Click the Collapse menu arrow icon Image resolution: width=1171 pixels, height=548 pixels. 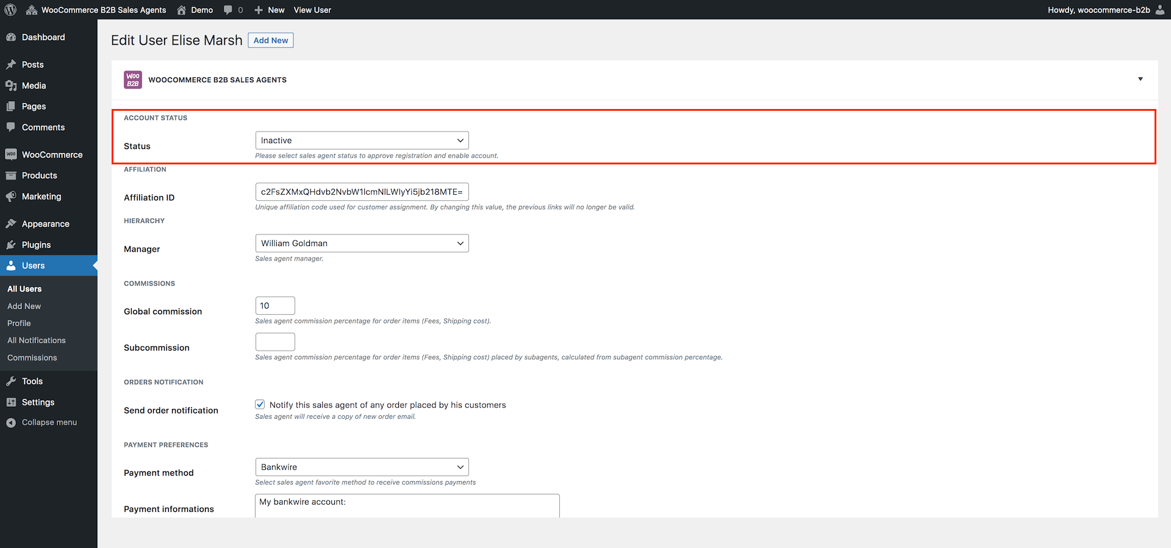click(x=11, y=423)
